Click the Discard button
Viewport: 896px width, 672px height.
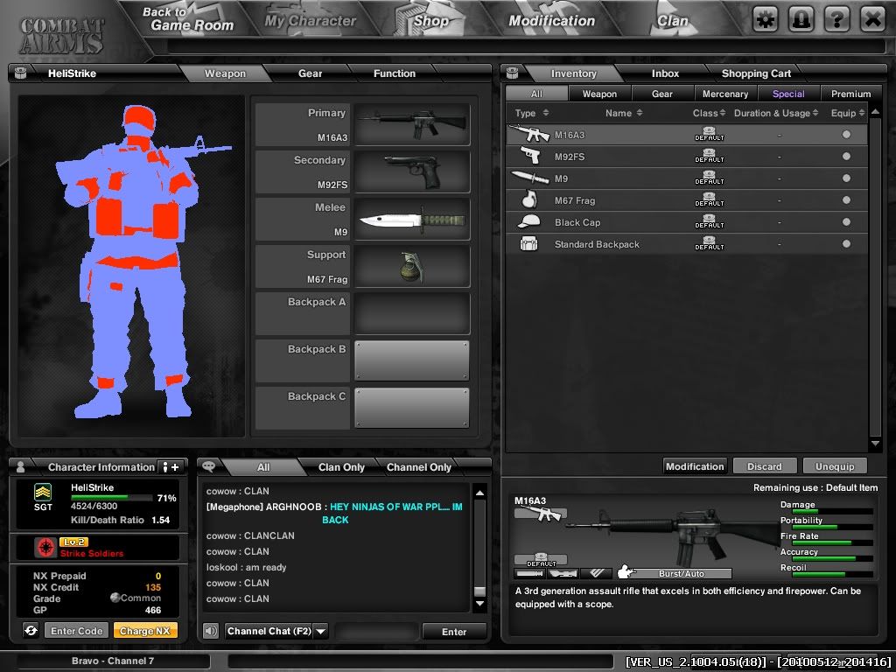click(765, 466)
